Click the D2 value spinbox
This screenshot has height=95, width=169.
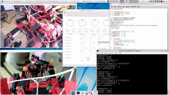click(92, 49)
